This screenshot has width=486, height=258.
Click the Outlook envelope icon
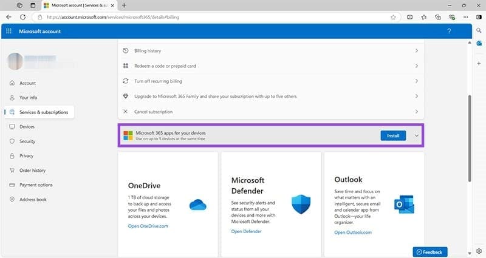click(404, 205)
